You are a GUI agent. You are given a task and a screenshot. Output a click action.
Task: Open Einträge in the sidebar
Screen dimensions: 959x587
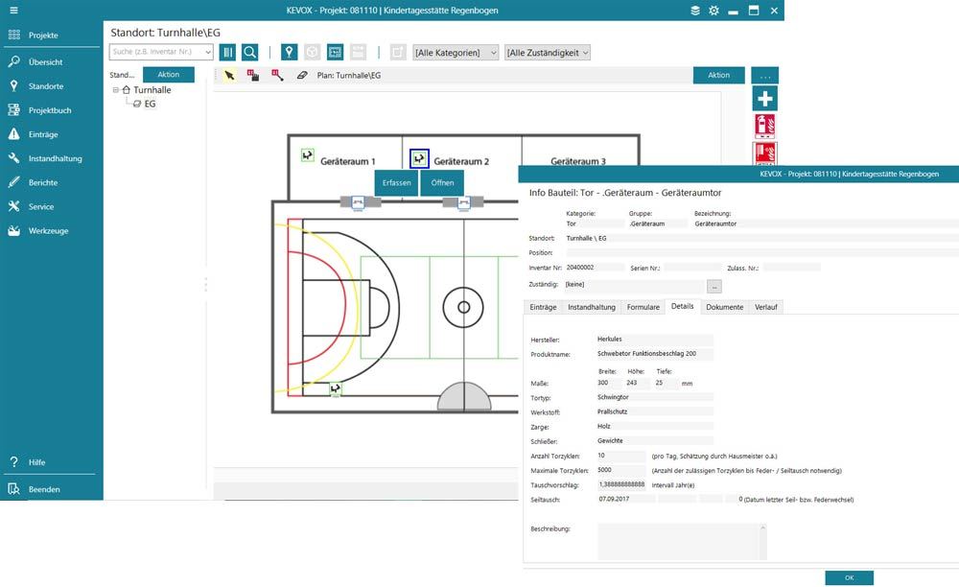tap(43, 134)
